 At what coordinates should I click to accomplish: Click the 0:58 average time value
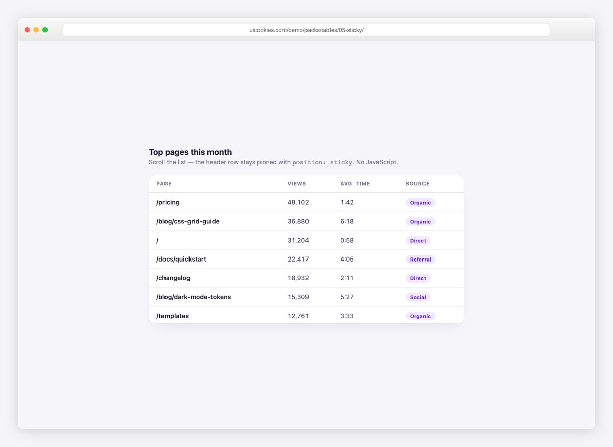347,240
